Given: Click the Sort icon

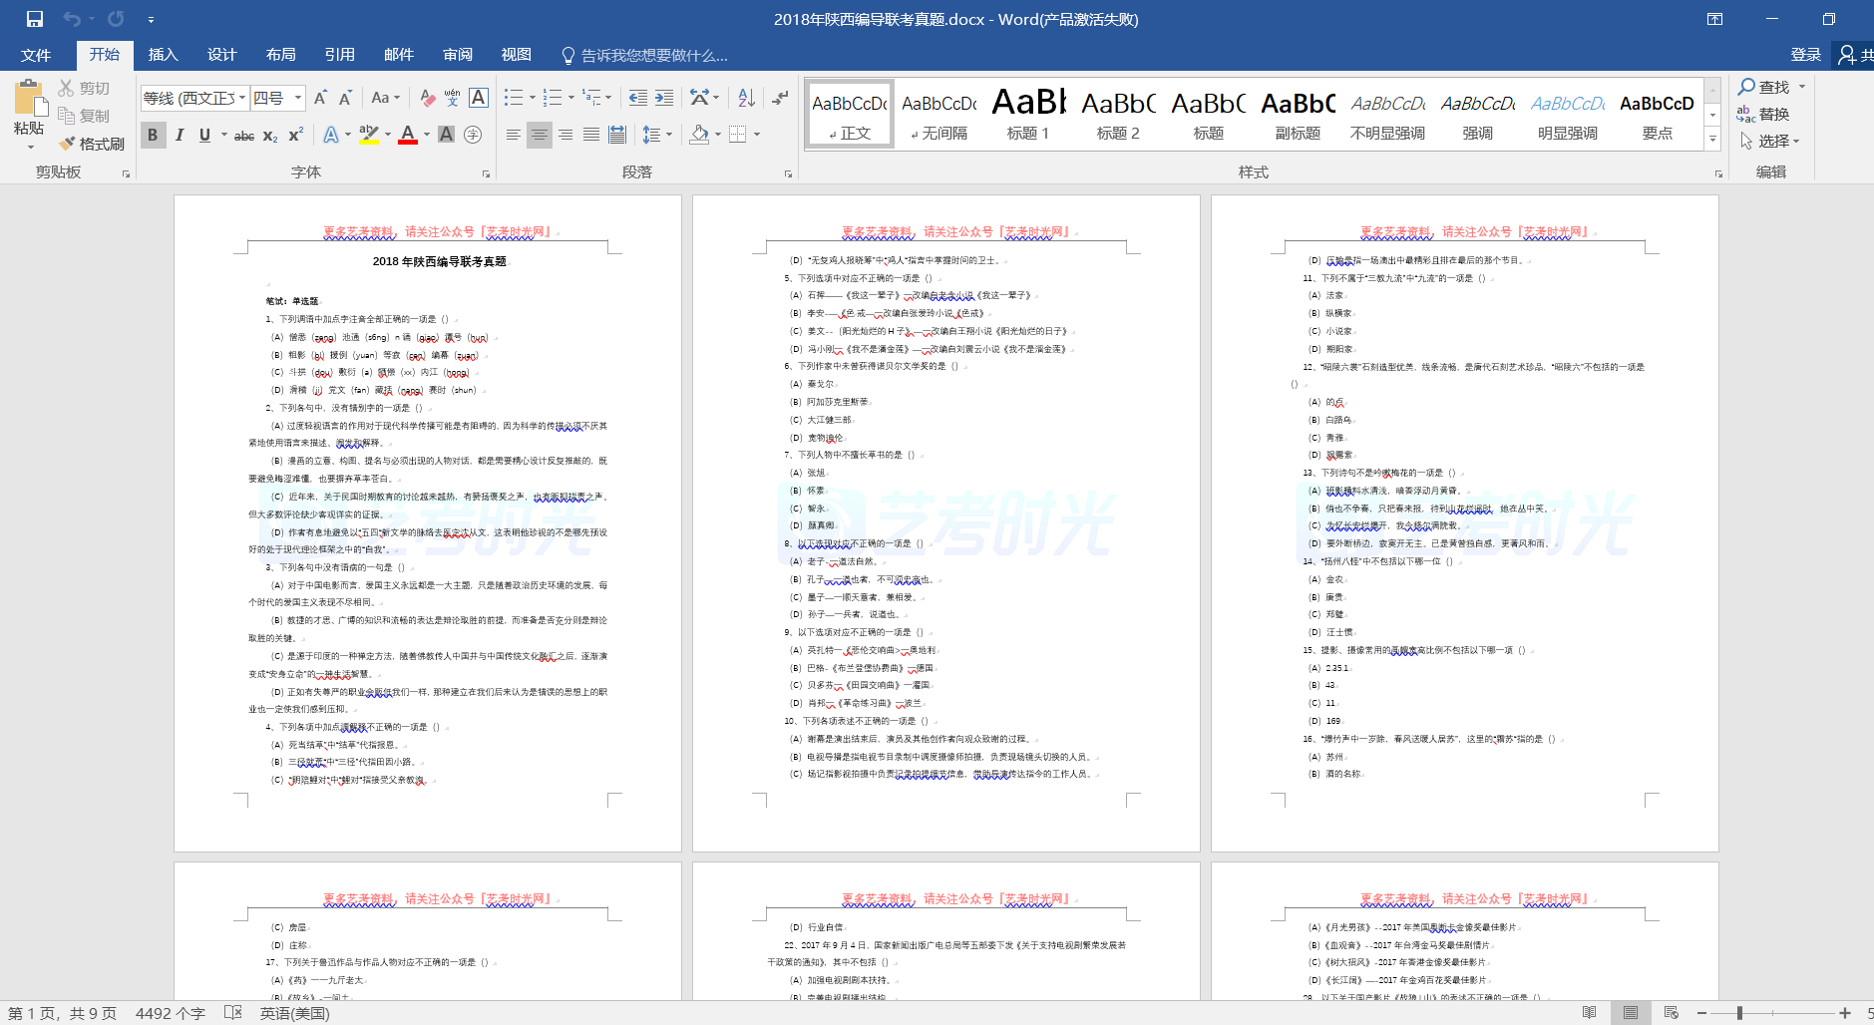Looking at the screenshot, I should point(746,98).
